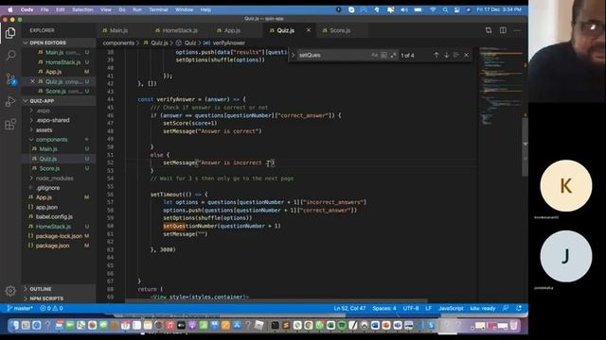Open the Run menu in menu bar
This screenshot has width=606, height=340.
[x=137, y=9]
